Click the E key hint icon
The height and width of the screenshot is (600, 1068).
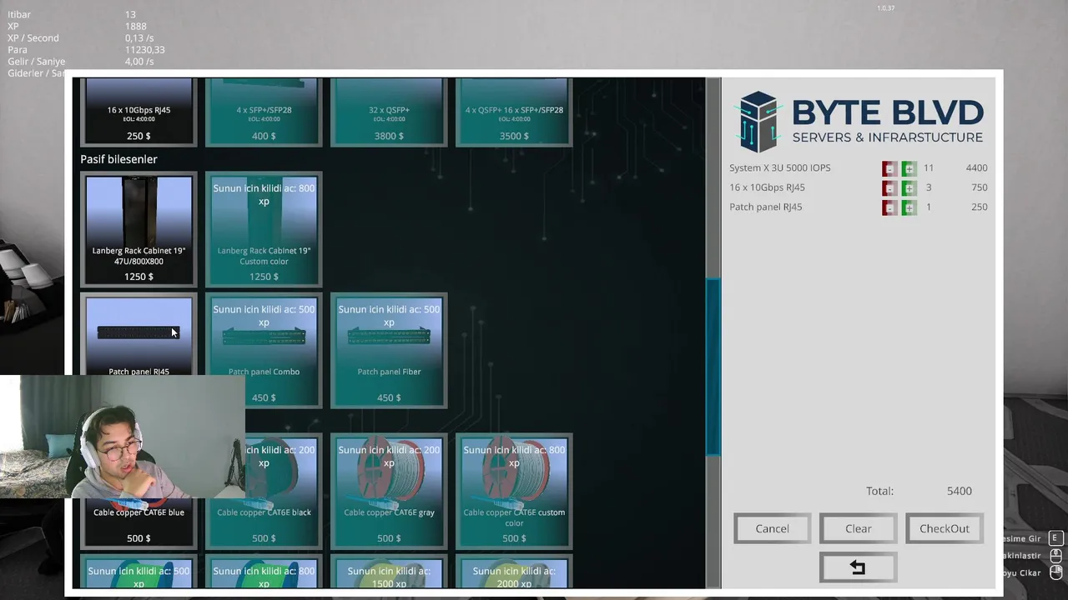(x=1055, y=538)
